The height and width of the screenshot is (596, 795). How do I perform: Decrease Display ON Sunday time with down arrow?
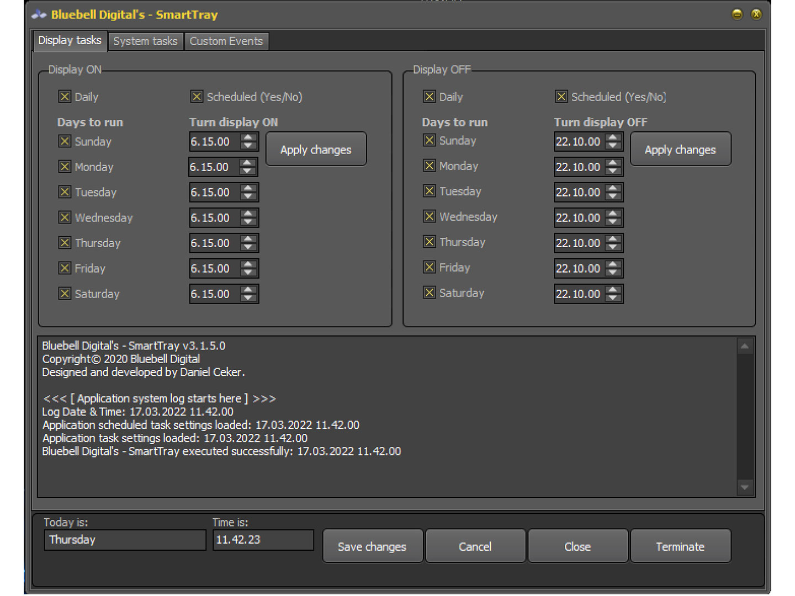pos(248,146)
